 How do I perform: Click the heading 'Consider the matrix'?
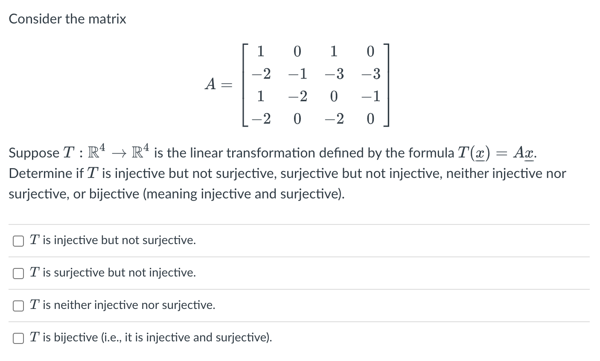tap(67, 19)
